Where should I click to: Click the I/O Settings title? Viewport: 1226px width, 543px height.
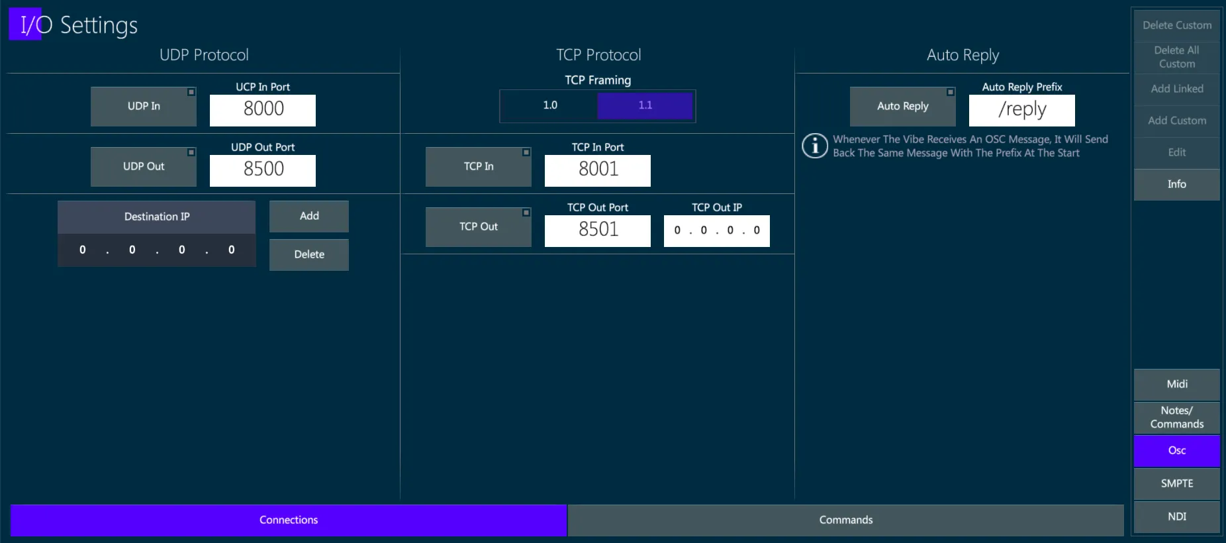[x=79, y=25]
